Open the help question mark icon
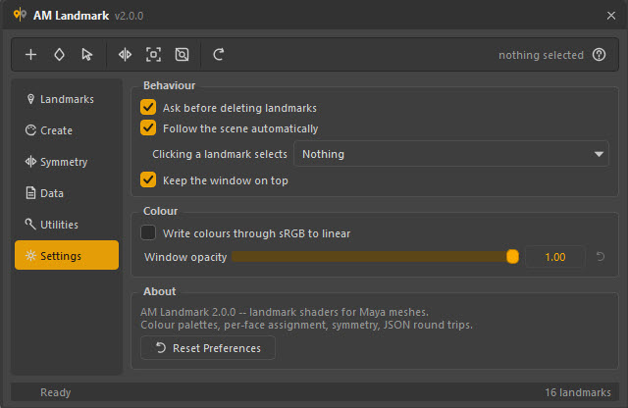628x408 pixels. click(600, 55)
